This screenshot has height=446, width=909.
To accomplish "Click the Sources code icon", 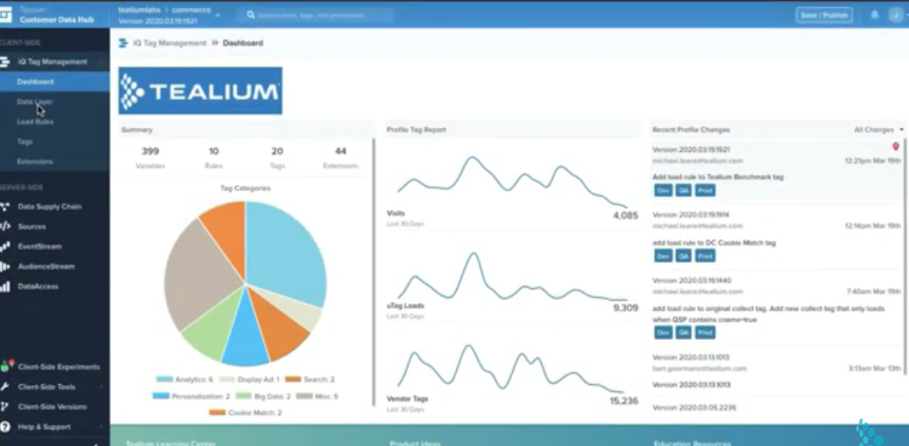I will [x=5, y=227].
